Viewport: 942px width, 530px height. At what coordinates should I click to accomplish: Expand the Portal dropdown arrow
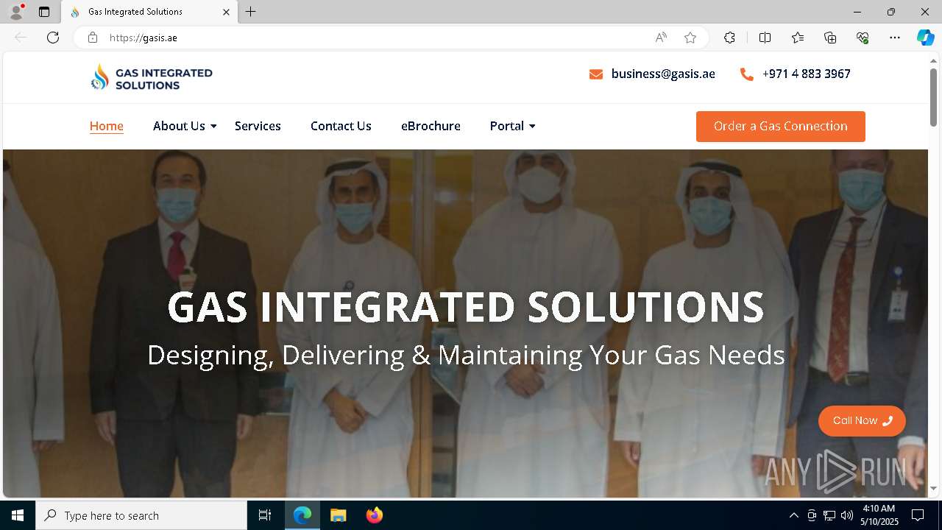(x=532, y=127)
